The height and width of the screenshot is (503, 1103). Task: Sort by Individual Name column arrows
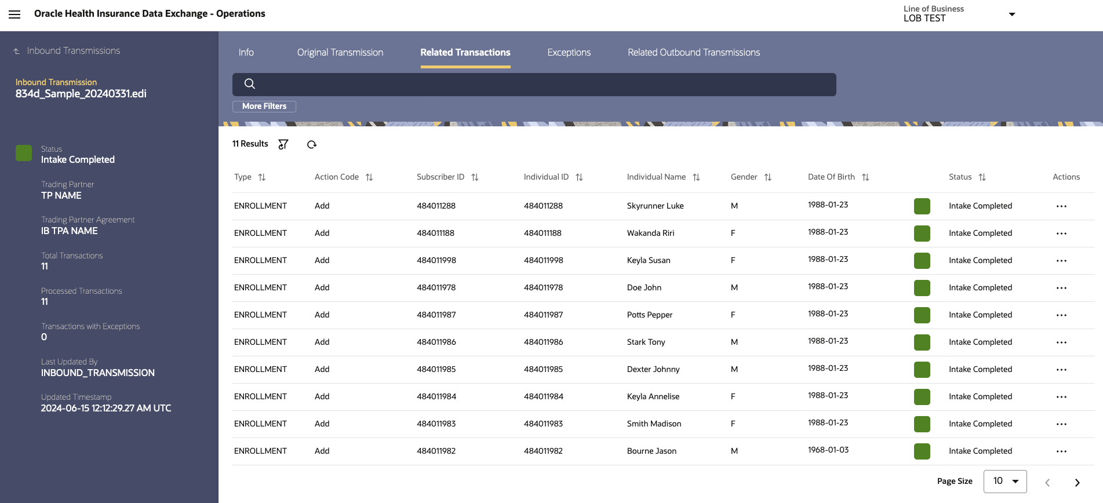pyautogui.click(x=696, y=177)
